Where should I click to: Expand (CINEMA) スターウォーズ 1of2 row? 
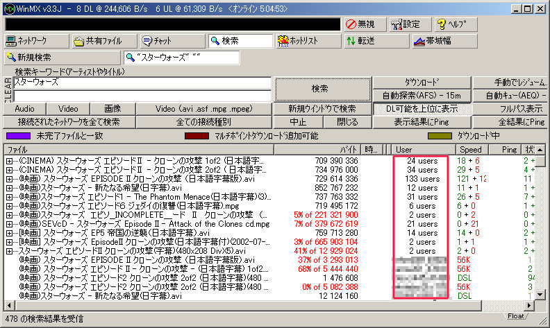pos(10,161)
